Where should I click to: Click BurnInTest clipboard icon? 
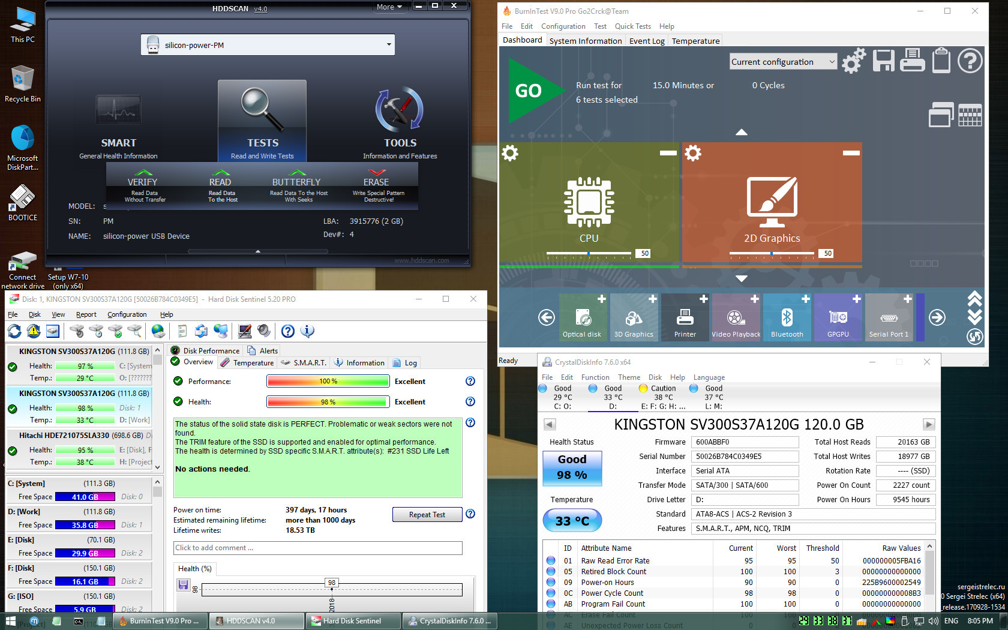tap(941, 61)
